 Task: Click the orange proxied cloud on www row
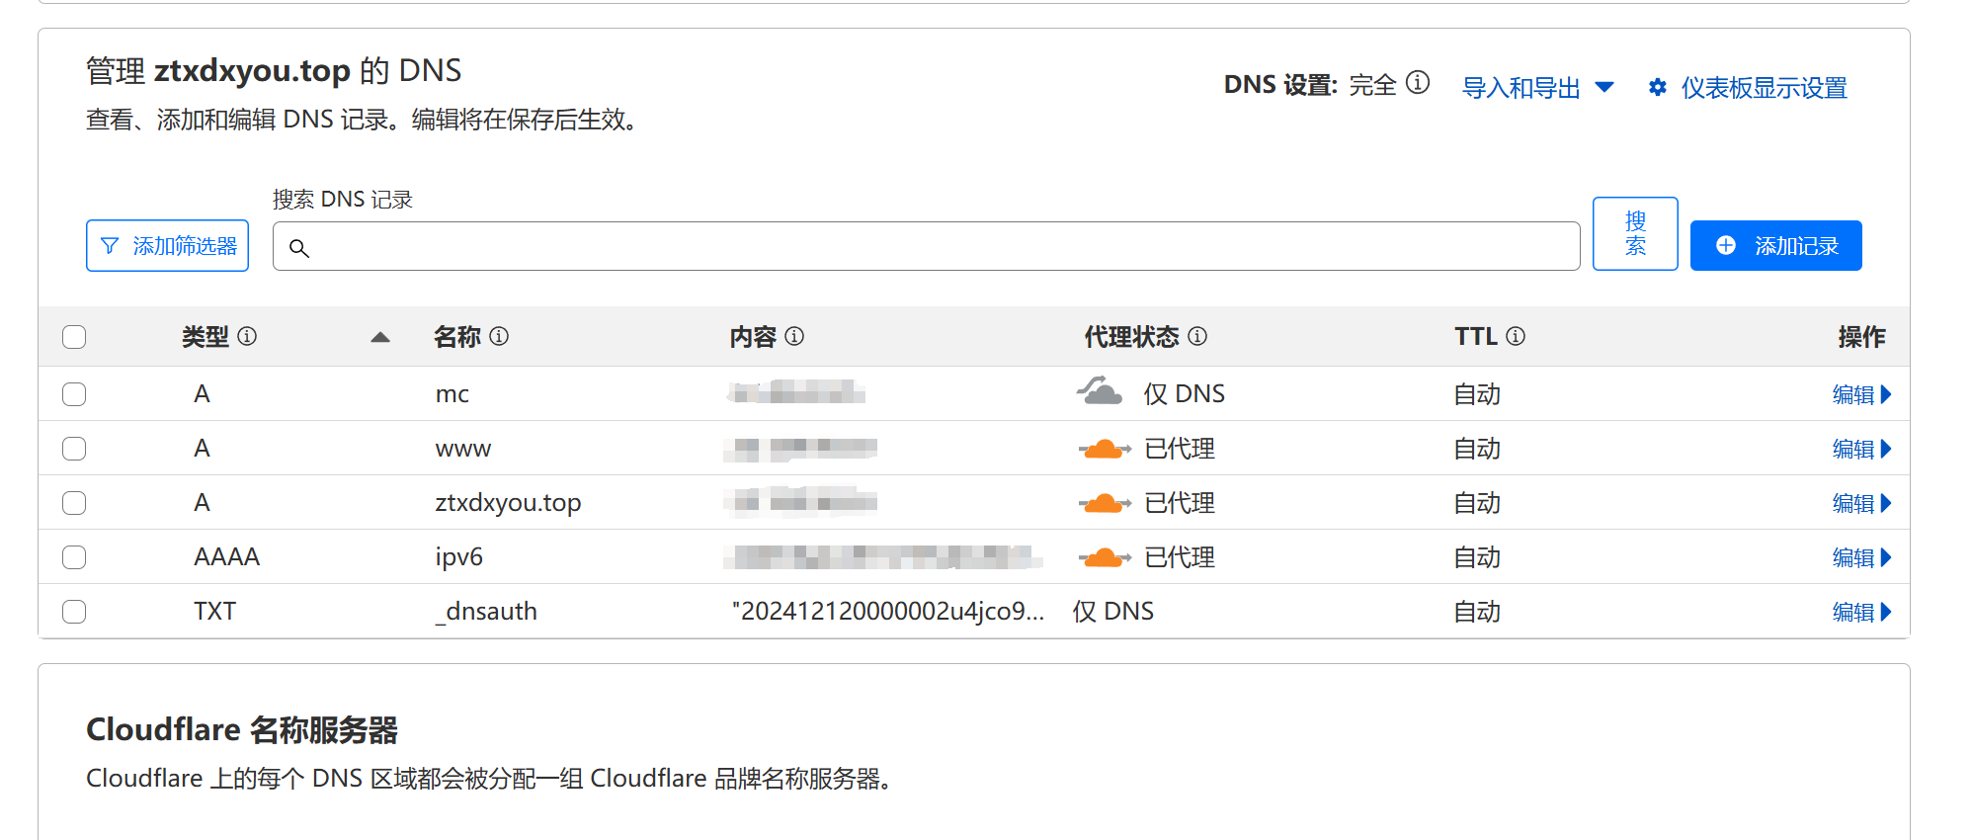coord(1104,449)
